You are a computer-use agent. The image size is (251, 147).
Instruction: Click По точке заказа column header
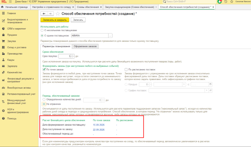point(102,120)
